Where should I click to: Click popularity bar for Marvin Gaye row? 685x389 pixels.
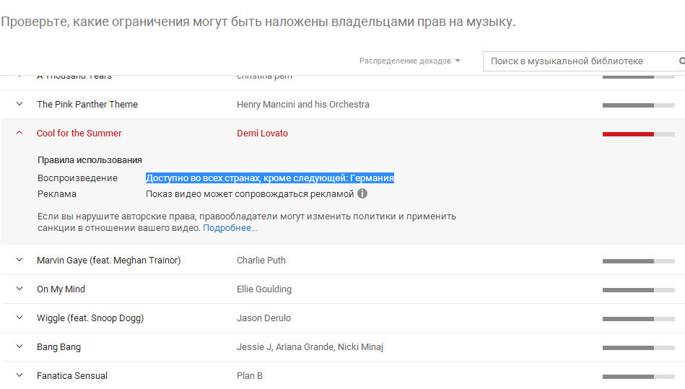point(638,261)
